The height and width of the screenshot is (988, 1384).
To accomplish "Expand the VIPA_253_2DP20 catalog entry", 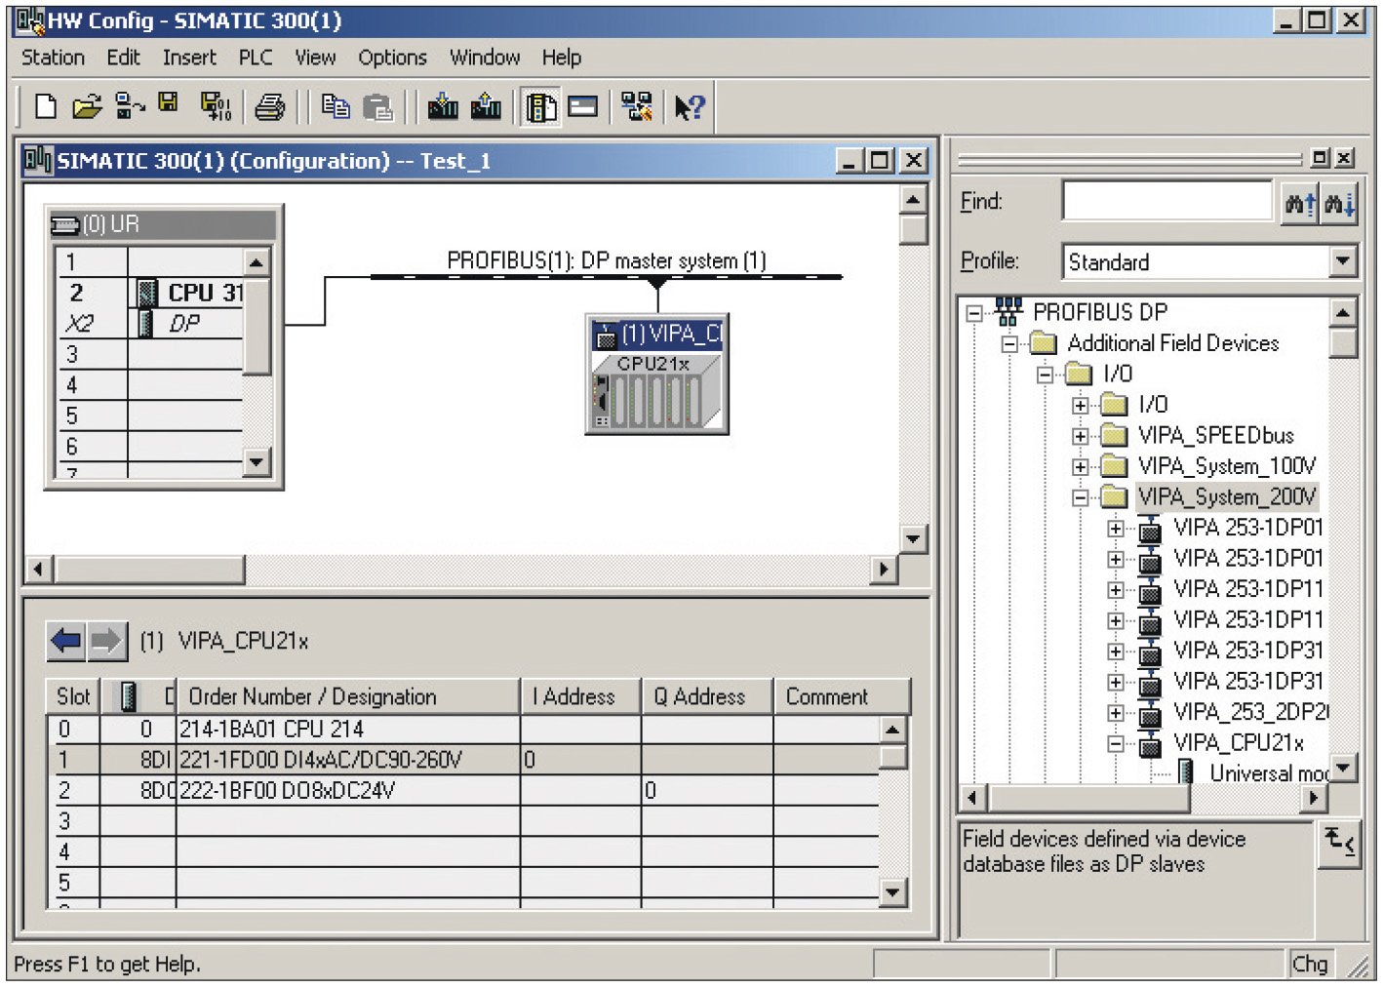I will 1116,713.
